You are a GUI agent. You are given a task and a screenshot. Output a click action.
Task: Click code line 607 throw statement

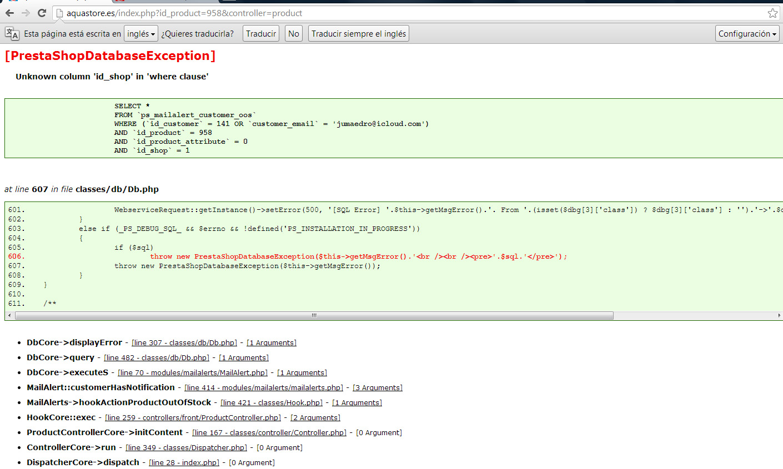pos(248,266)
